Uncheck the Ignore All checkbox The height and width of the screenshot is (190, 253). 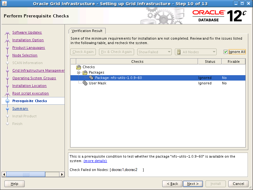pos(225,52)
